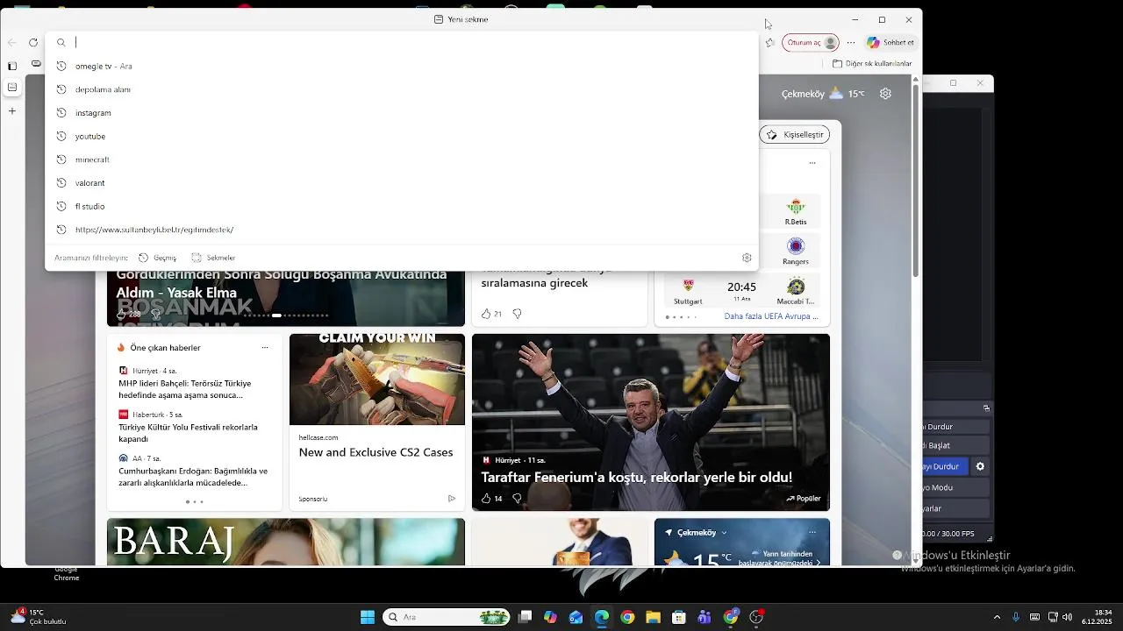Click the Maccabi T. team logo

click(796, 286)
